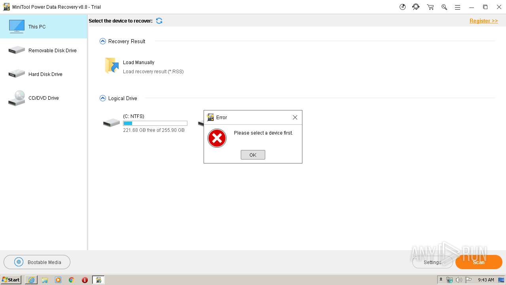Click the Hard Disk Drive icon
Viewport: 506px width, 285px height.
coord(17,74)
